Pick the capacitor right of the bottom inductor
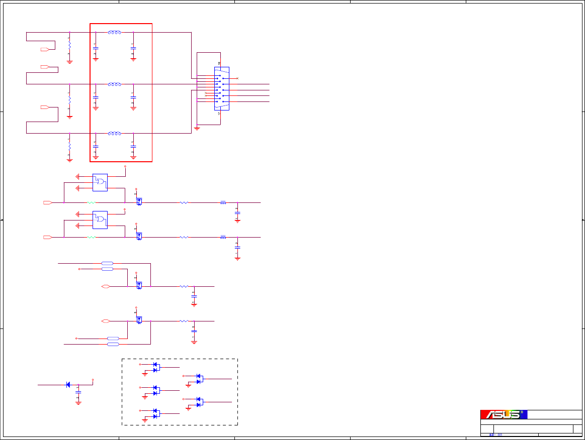Viewport: 585px width, 440px height. click(133, 147)
